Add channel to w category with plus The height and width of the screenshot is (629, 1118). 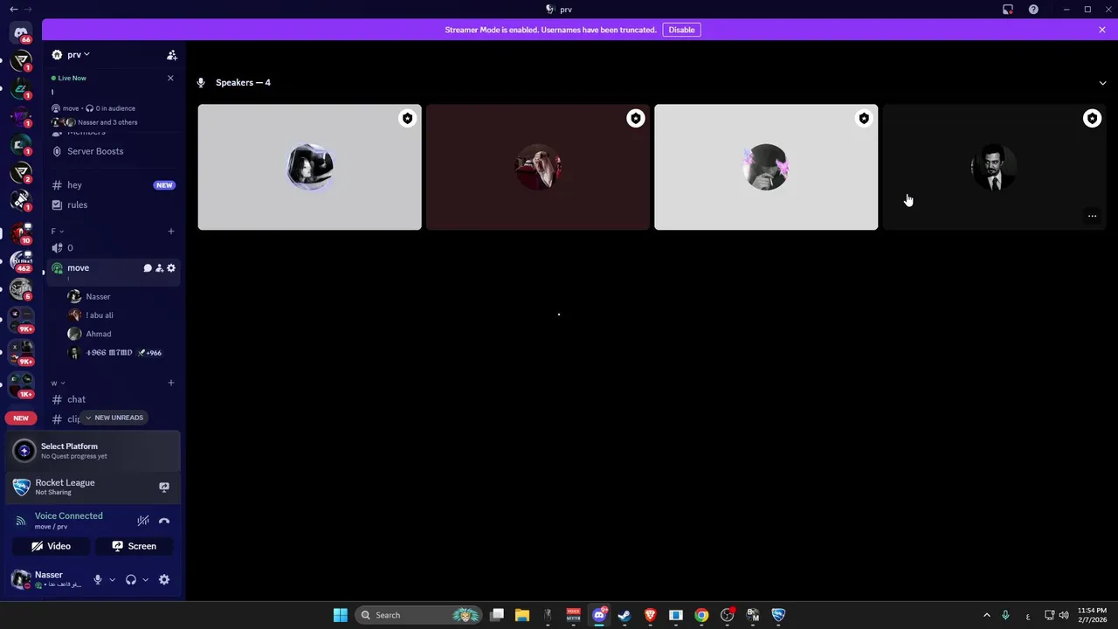(x=171, y=383)
